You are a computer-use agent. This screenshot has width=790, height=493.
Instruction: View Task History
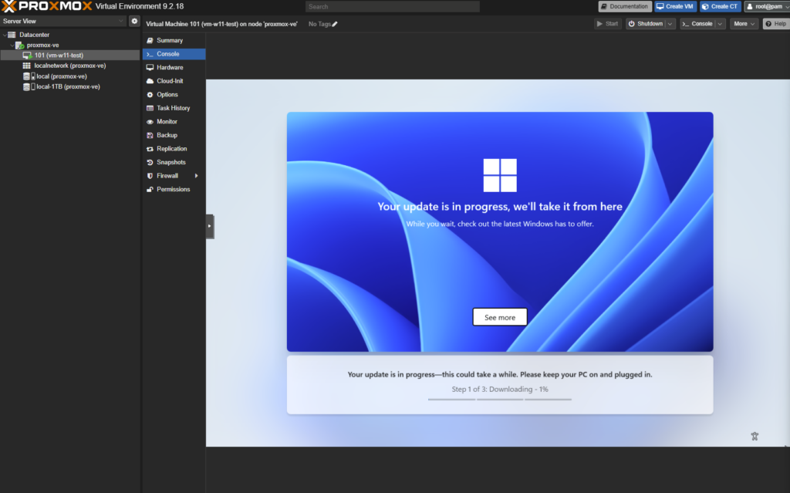(174, 108)
